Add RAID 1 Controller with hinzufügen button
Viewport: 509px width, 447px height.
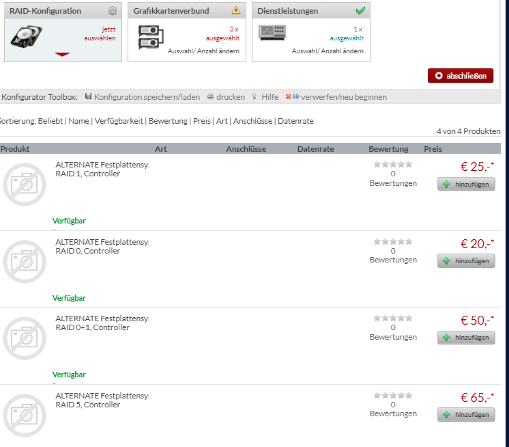(466, 184)
